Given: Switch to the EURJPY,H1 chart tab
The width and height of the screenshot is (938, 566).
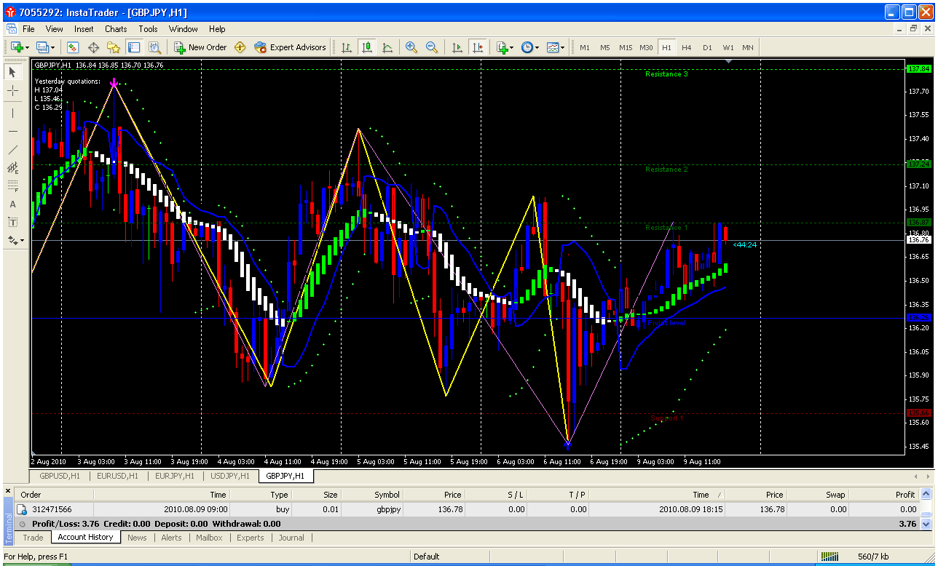Looking at the screenshot, I should click(x=173, y=476).
